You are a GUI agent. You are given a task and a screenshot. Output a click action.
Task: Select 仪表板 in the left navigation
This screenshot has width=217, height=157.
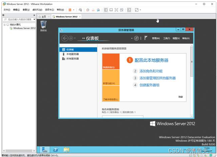78,49
